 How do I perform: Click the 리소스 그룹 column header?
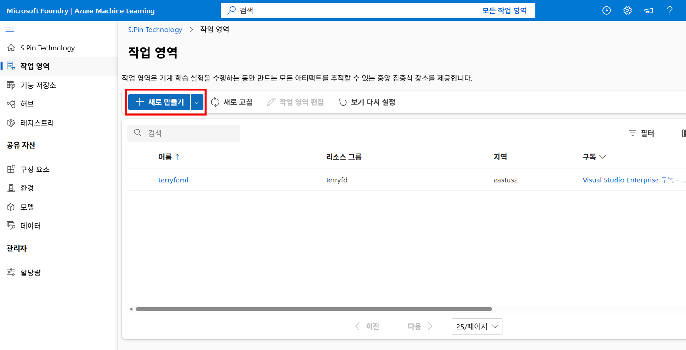click(344, 157)
